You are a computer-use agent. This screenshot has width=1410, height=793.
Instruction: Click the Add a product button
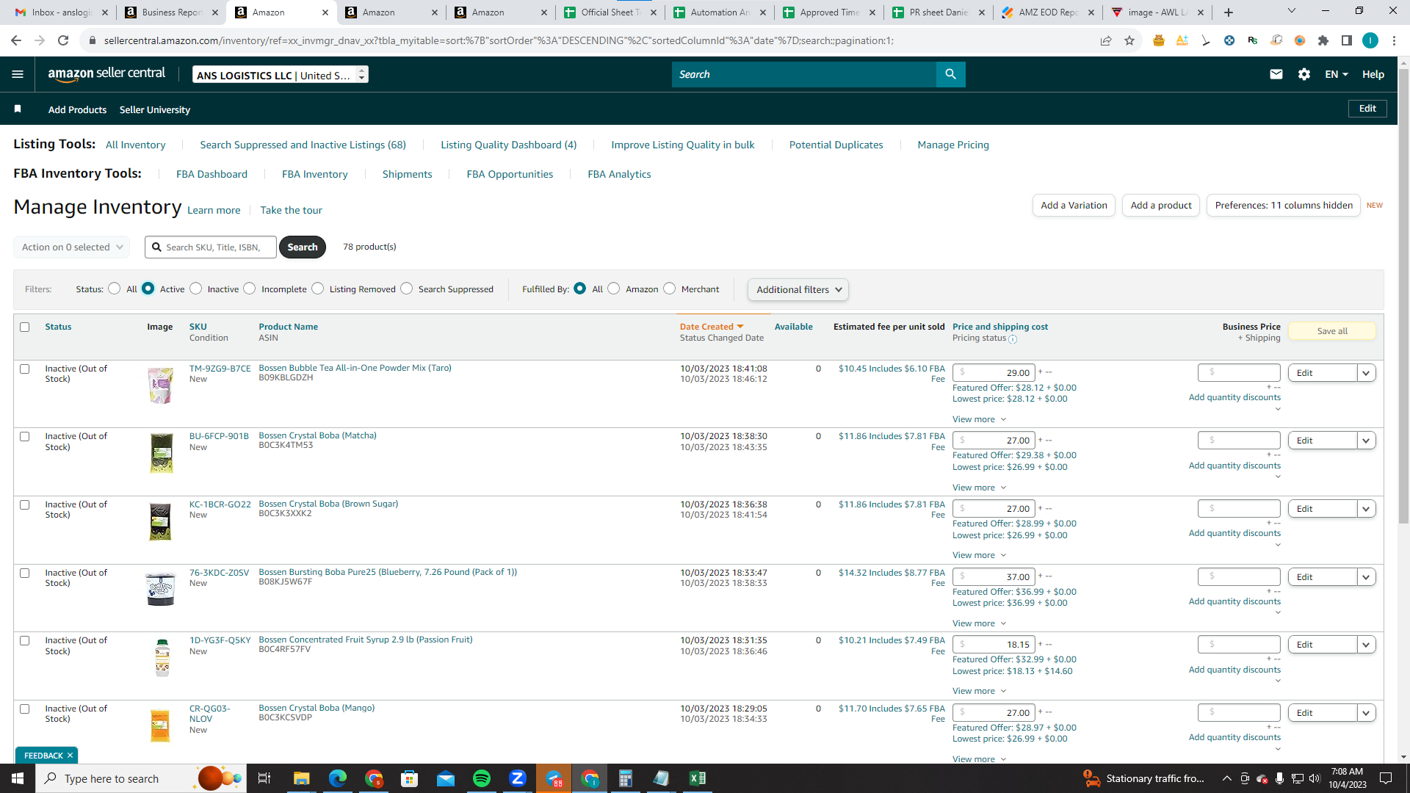(1161, 206)
